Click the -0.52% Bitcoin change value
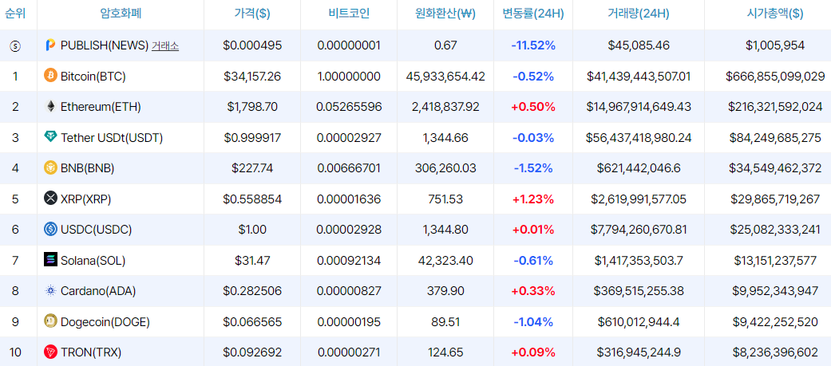The image size is (831, 366). tap(533, 77)
